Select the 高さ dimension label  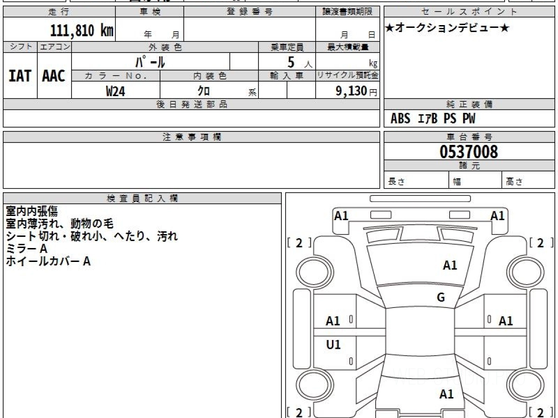515,182
